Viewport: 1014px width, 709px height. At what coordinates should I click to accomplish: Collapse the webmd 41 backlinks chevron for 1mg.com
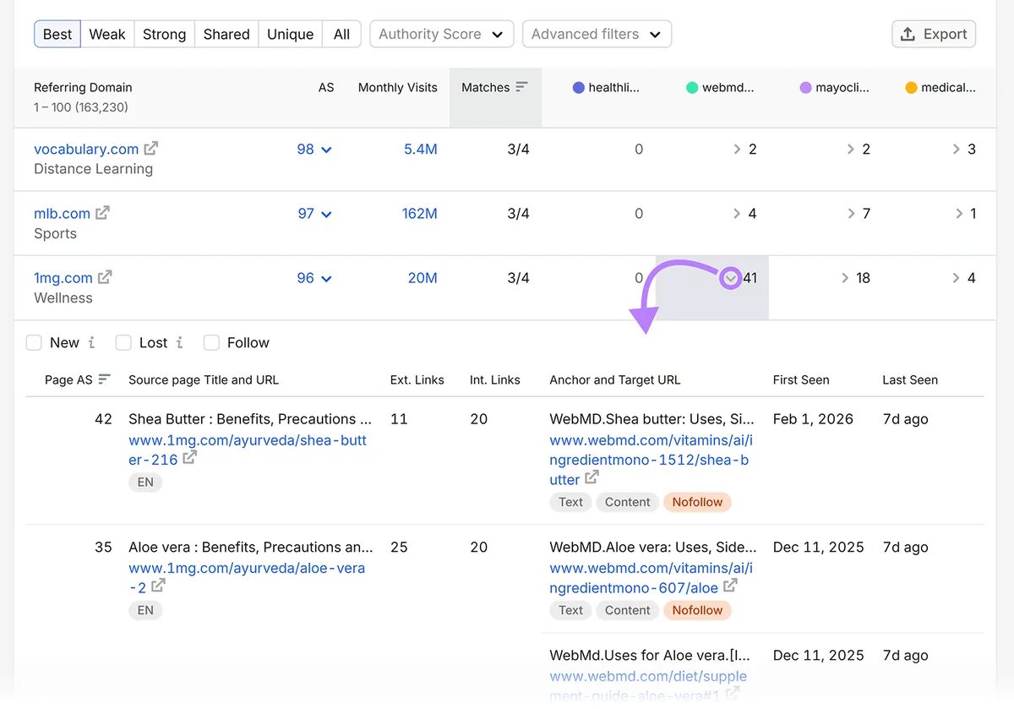[731, 278]
